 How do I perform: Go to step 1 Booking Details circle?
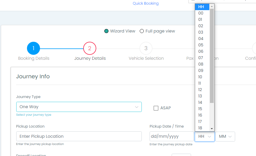(x=33, y=48)
